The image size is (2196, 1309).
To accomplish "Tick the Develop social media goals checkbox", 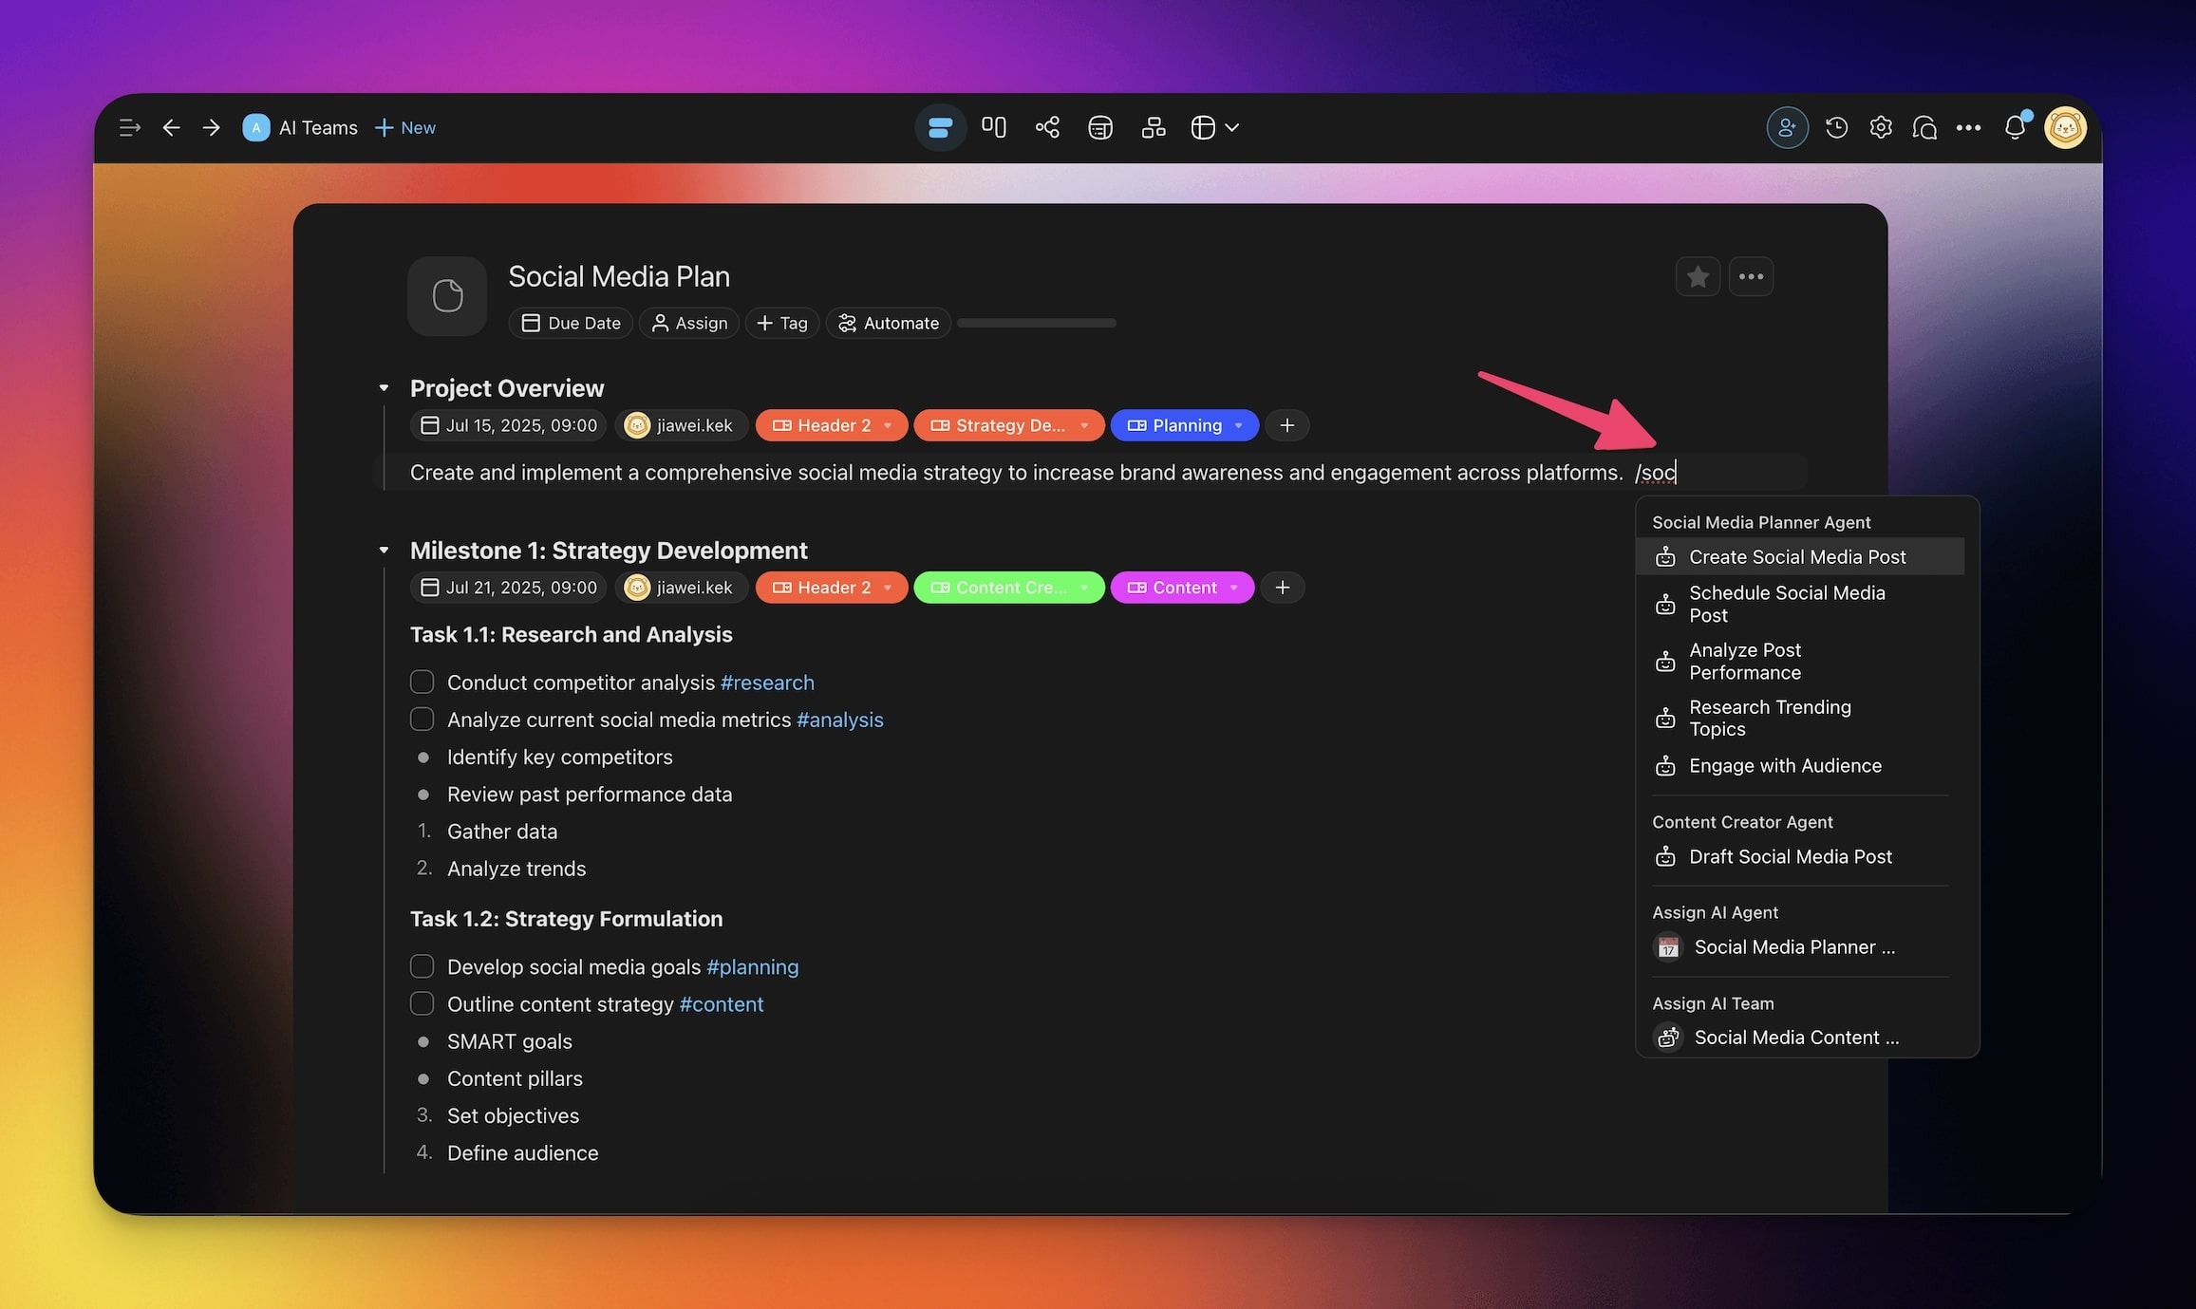I will point(422,966).
